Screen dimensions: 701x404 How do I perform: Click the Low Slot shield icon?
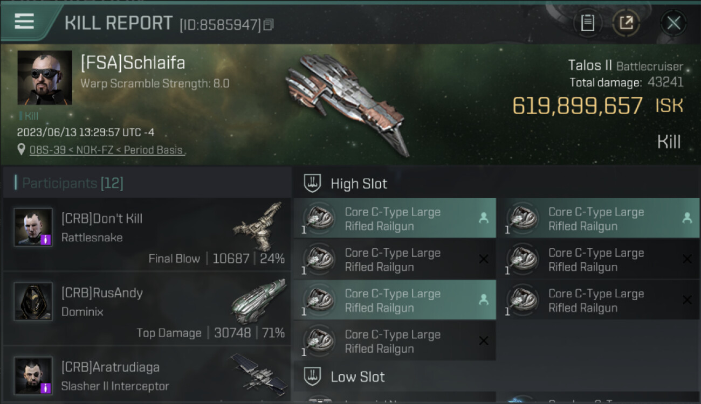point(313,376)
